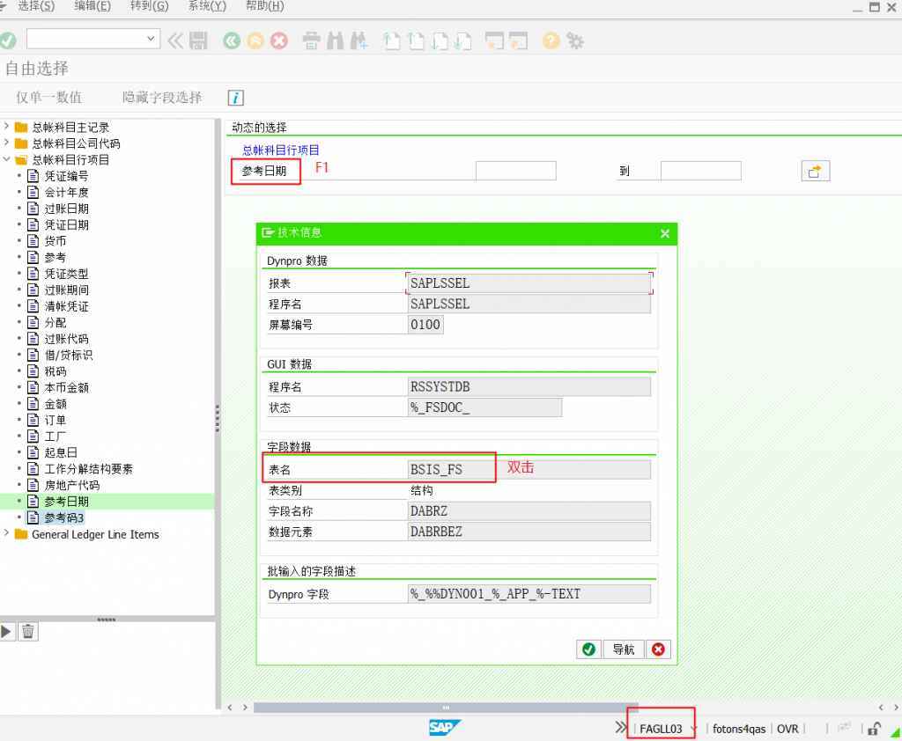The image size is (902, 741).
Task: Click the green Back arrow icon
Action: pos(231,40)
